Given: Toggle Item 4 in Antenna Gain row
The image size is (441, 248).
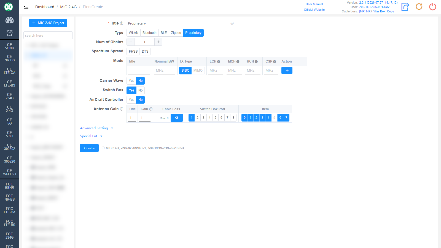Looking at the screenshot, I should [268, 118].
